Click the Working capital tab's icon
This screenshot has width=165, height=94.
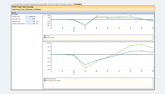pyautogui.click(x=33, y=5)
